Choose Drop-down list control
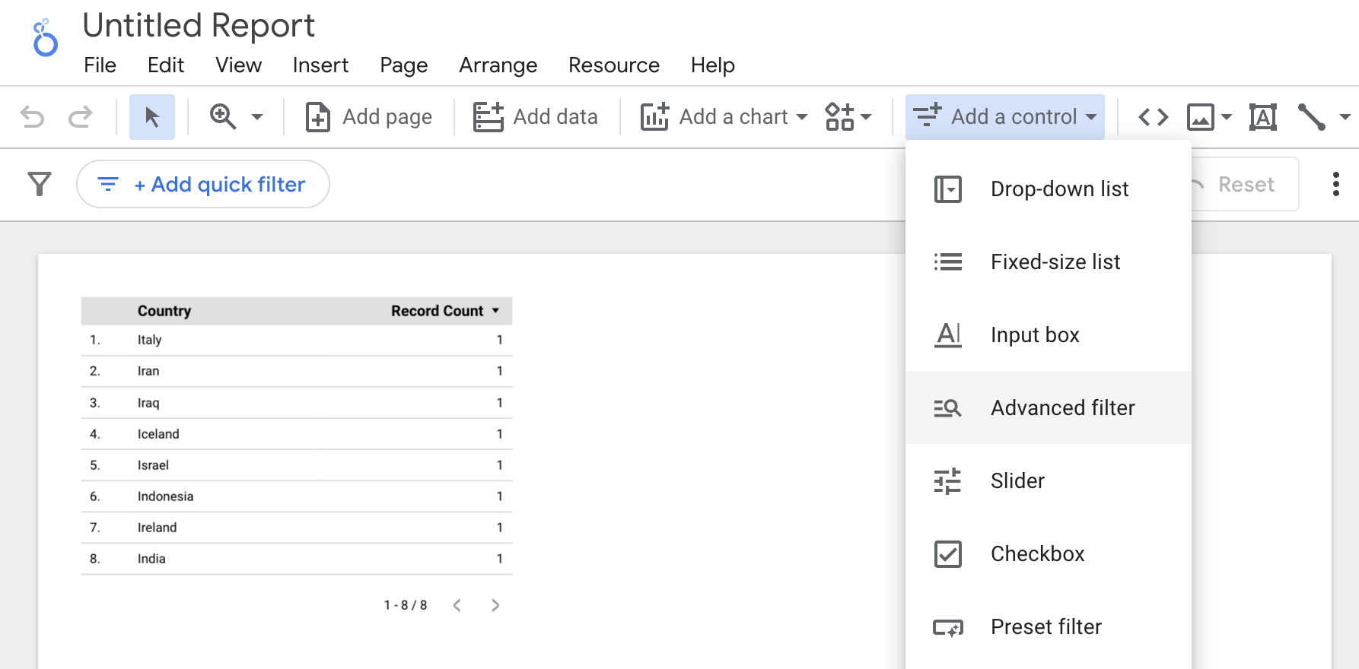Screen dimensions: 1359x669 click(x=1049, y=189)
